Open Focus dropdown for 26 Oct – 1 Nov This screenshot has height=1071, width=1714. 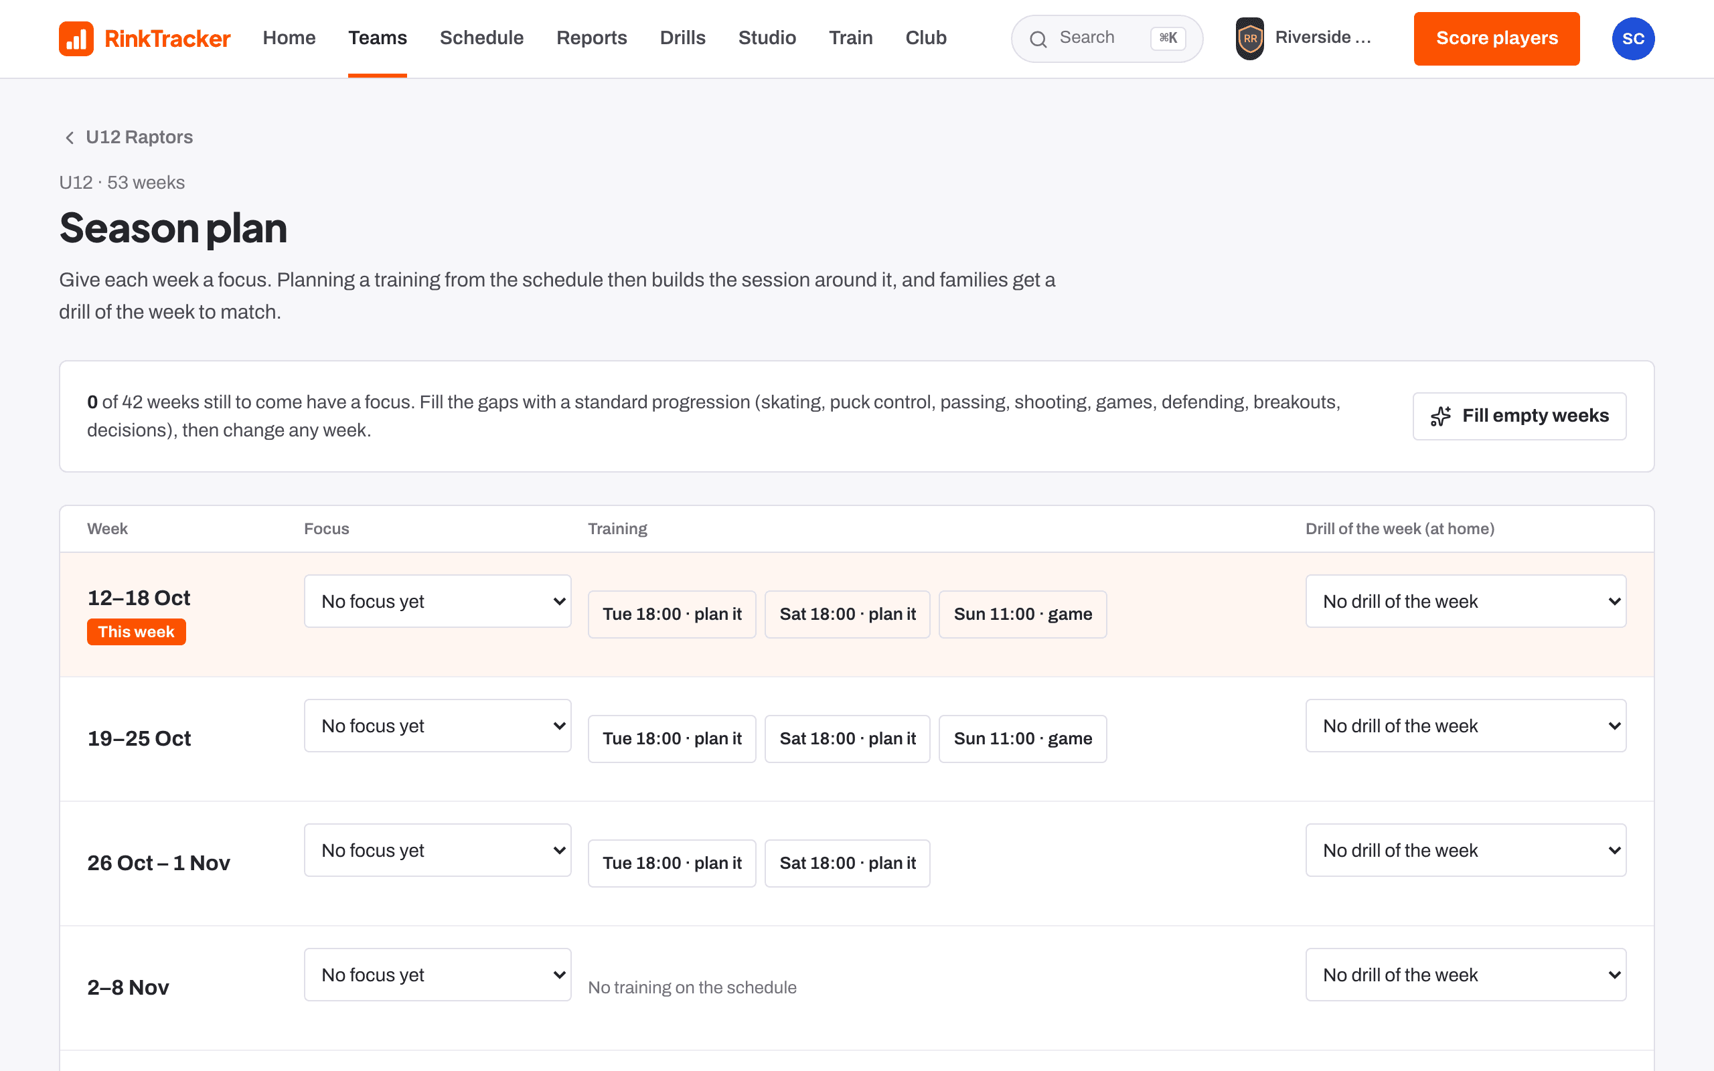point(438,850)
